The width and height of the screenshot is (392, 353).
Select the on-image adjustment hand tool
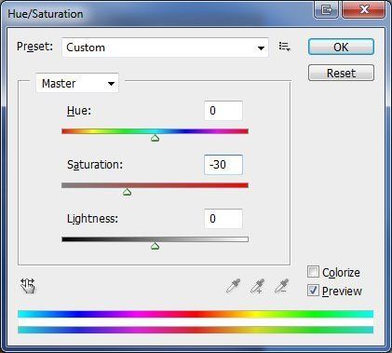(x=28, y=286)
